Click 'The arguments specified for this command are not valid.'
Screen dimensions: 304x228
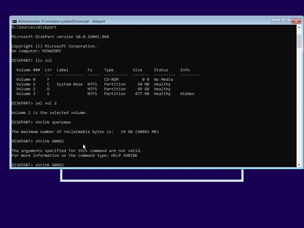(77, 151)
